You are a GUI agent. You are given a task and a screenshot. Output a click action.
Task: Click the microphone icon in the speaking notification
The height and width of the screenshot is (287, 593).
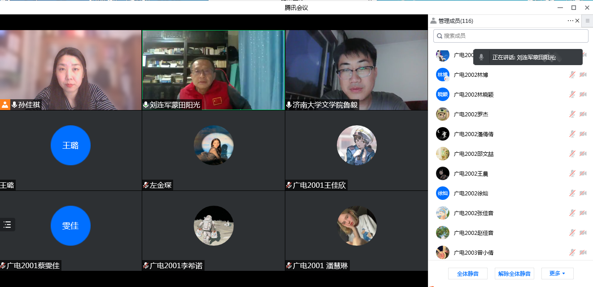pos(481,57)
